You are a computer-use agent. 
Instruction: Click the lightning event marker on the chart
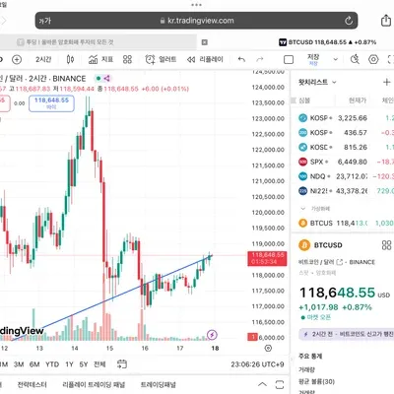212,335
